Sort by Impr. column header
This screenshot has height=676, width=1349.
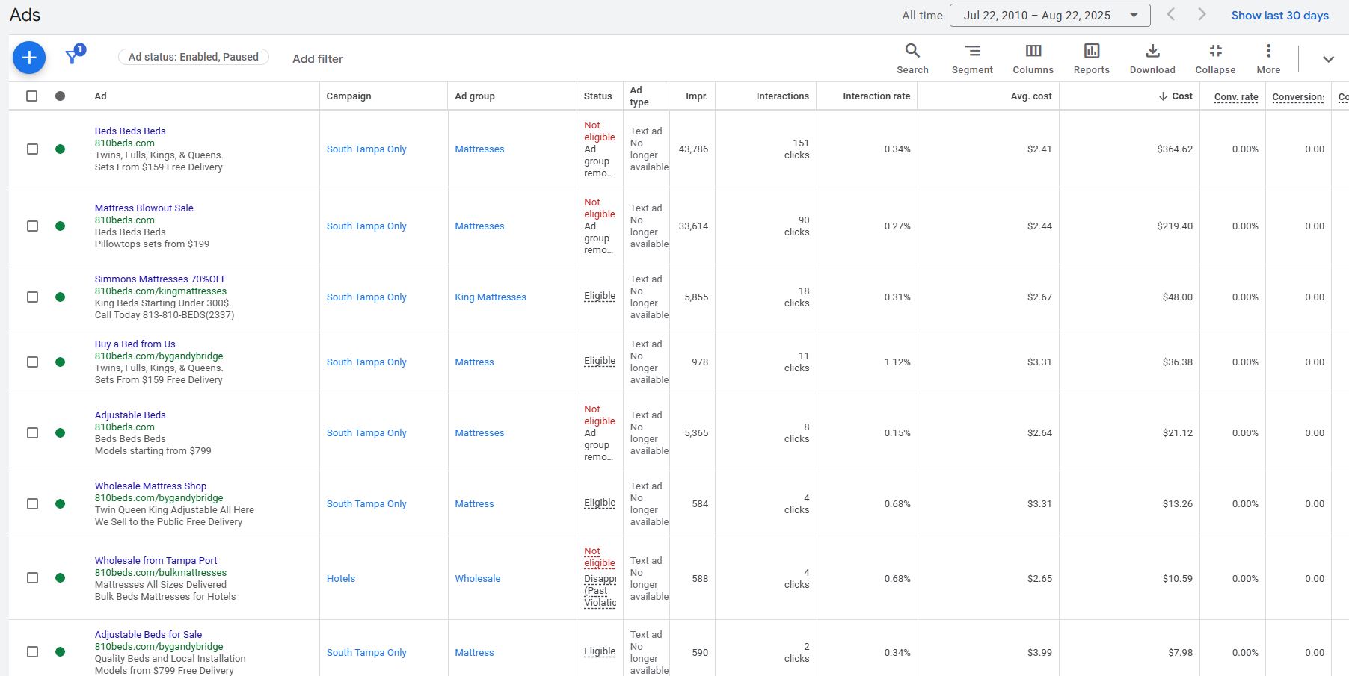click(x=696, y=96)
